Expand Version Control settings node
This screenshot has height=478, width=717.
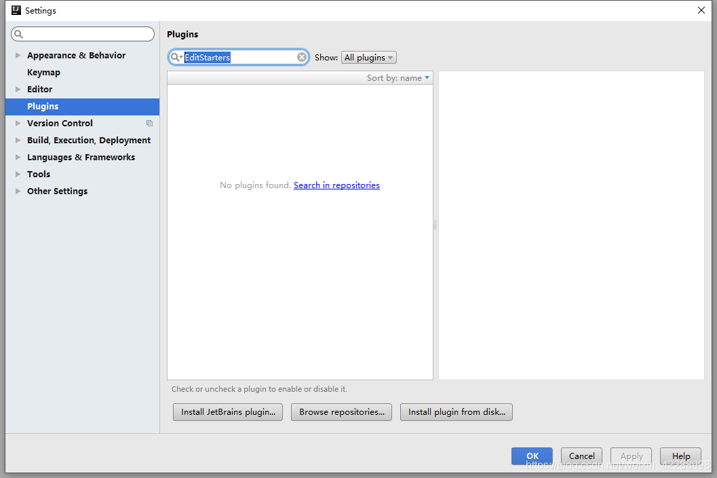coord(18,123)
